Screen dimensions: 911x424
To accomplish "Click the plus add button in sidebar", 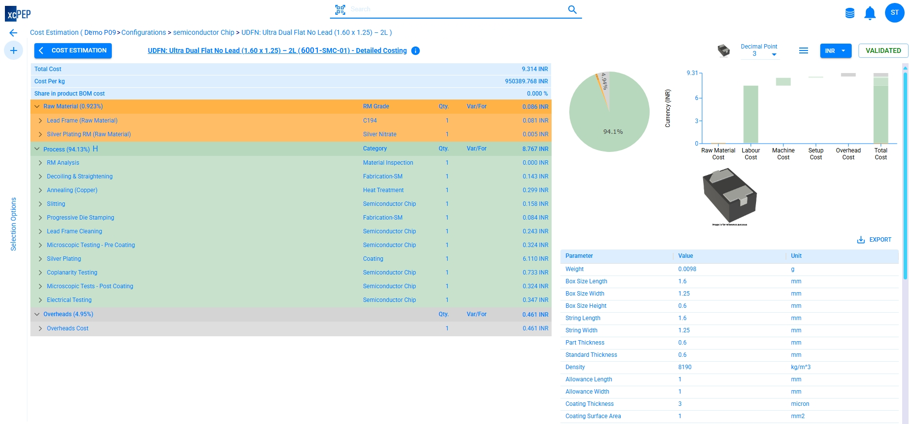I will (x=13, y=50).
